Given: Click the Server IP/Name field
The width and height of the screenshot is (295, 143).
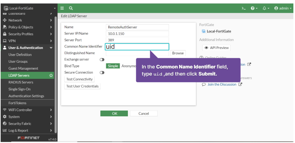Looking at the screenshot, I should 137,34.
